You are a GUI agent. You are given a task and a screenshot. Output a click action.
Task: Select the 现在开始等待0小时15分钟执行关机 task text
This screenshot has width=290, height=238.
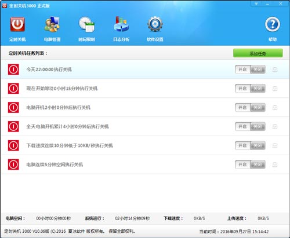pyautogui.click(x=62, y=89)
